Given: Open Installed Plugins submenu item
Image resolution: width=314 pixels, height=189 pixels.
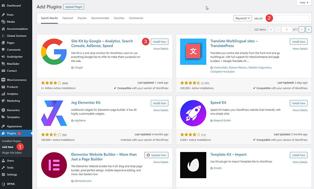Looking at the screenshot, I should click(x=12, y=141).
